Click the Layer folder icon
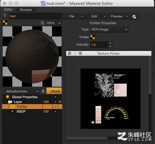Image resolution: width=155 pixels, height=144 pixels. coord(10,102)
